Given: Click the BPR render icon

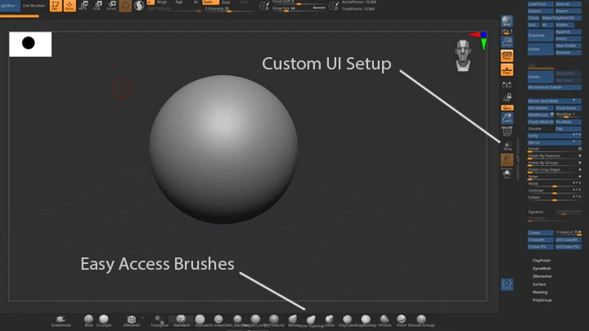Looking at the screenshot, I should pyautogui.click(x=506, y=22).
